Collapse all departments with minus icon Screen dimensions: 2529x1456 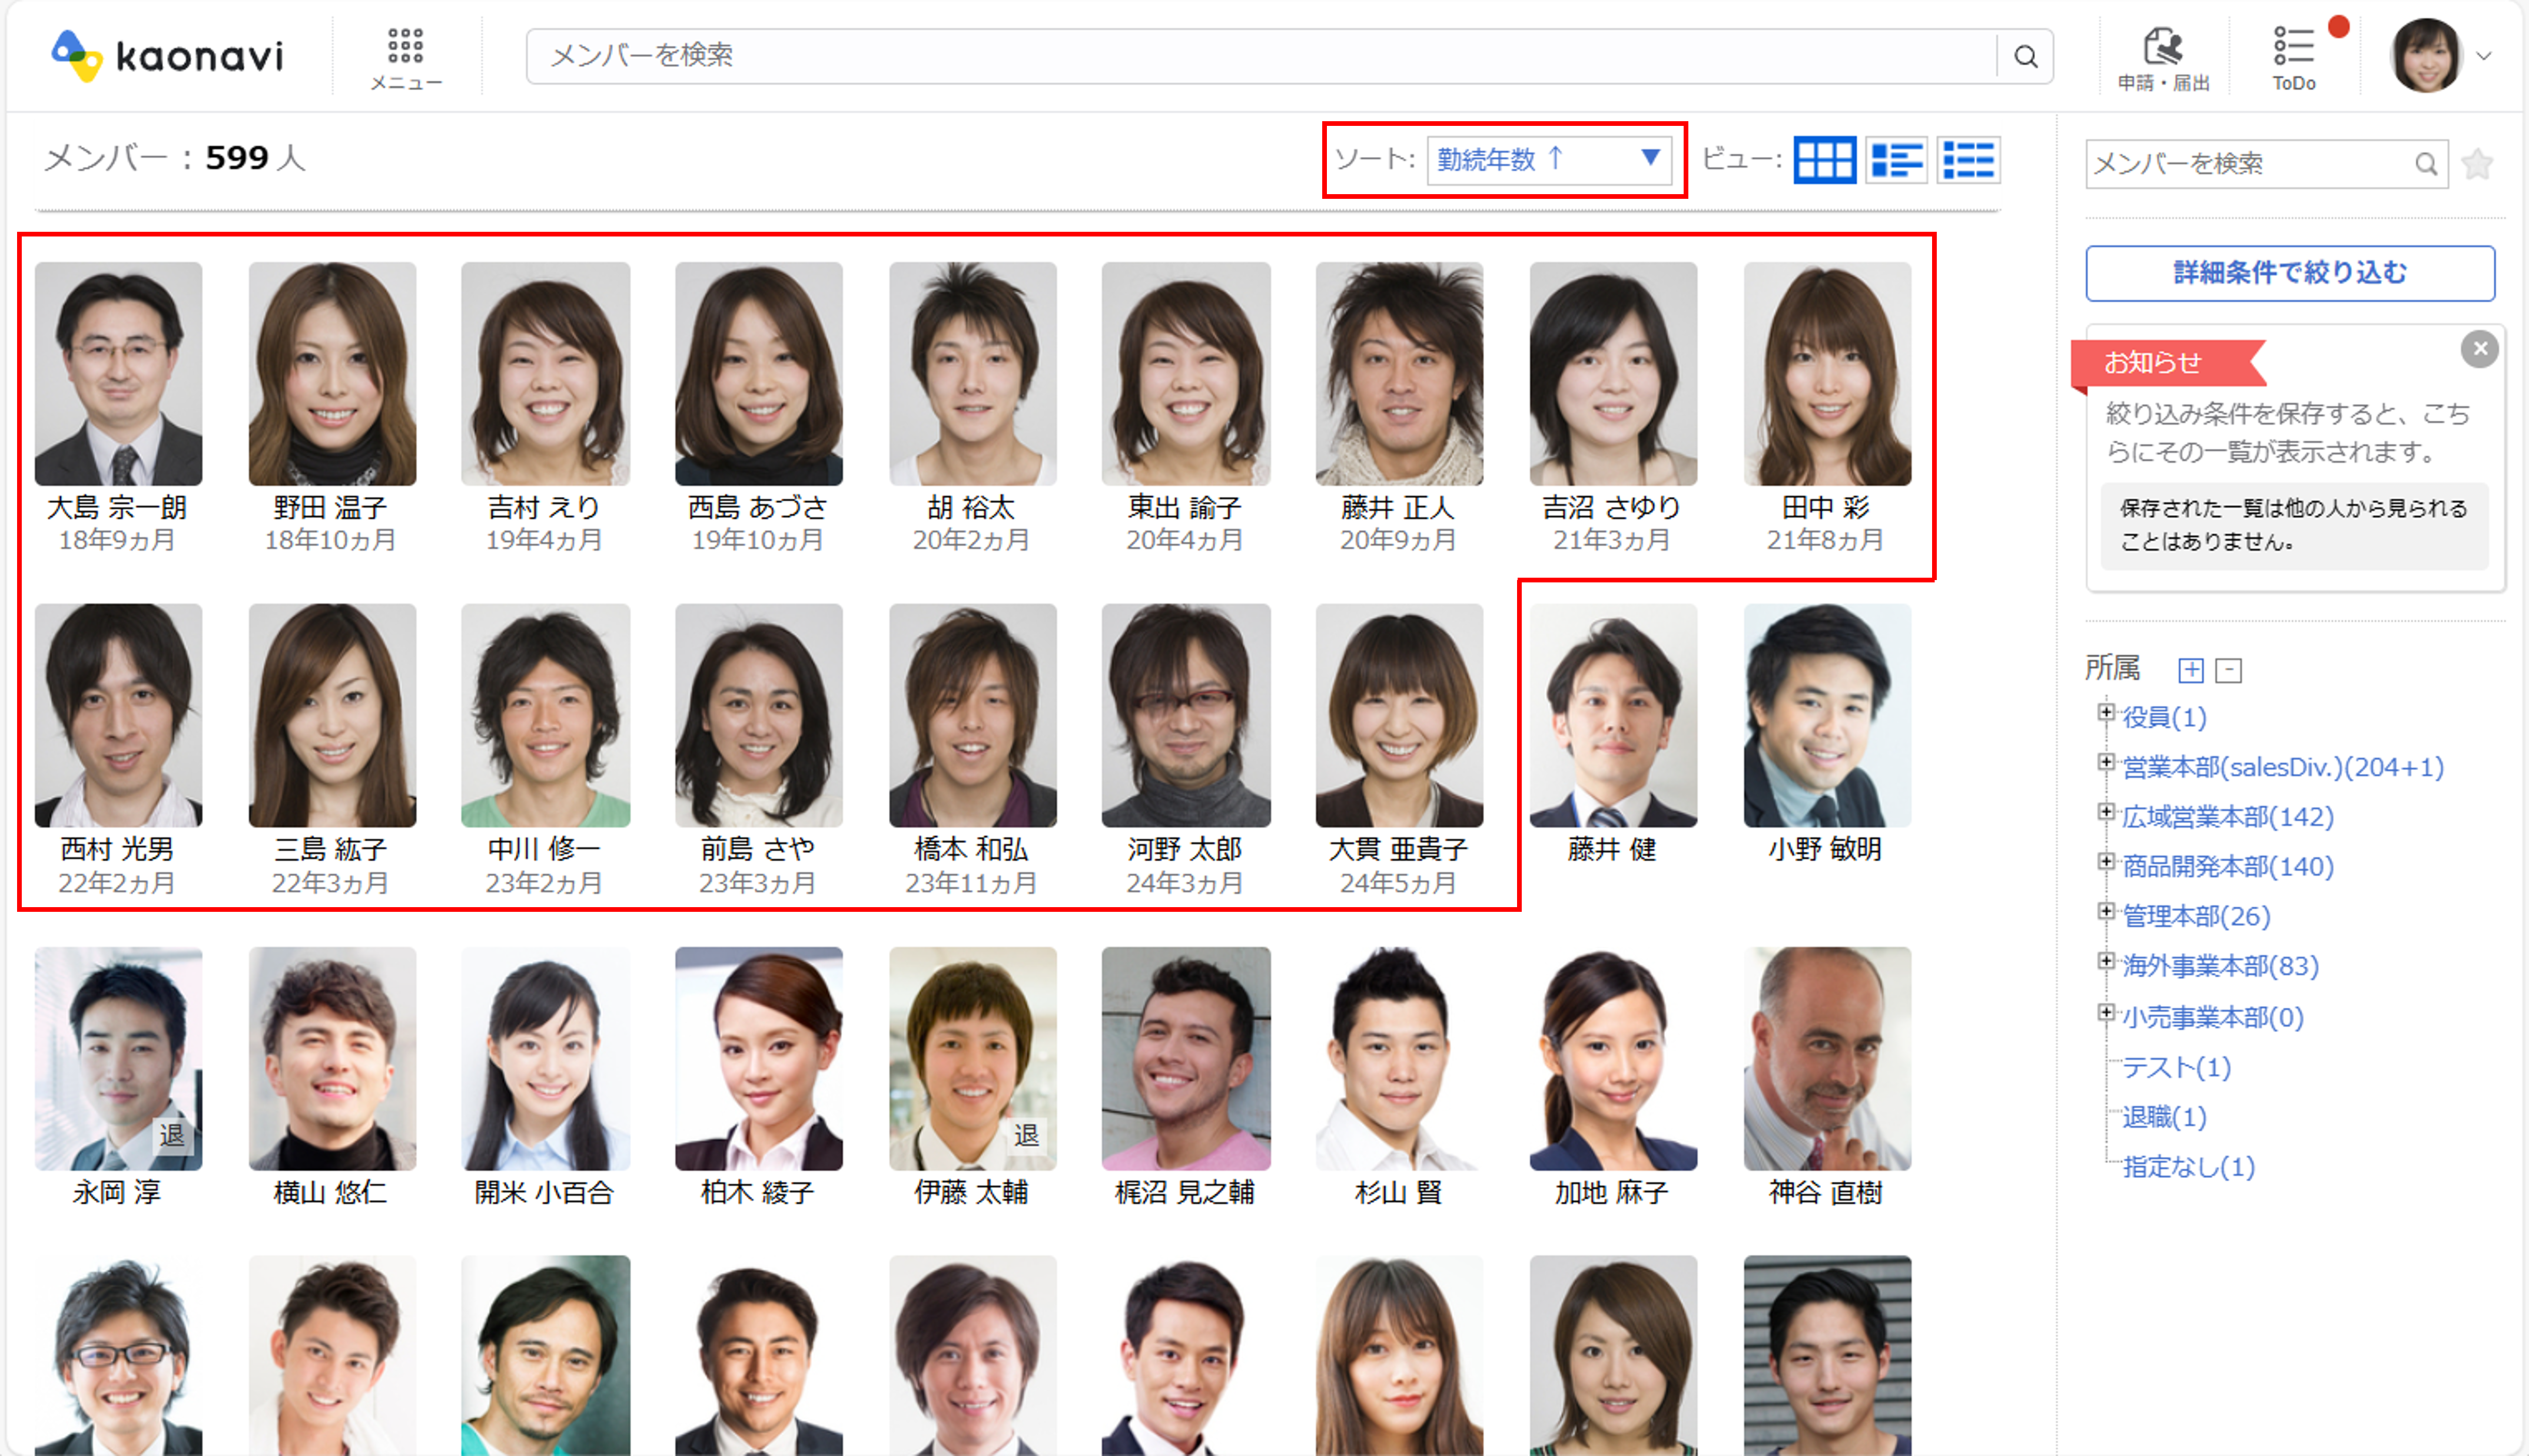(x=2228, y=670)
